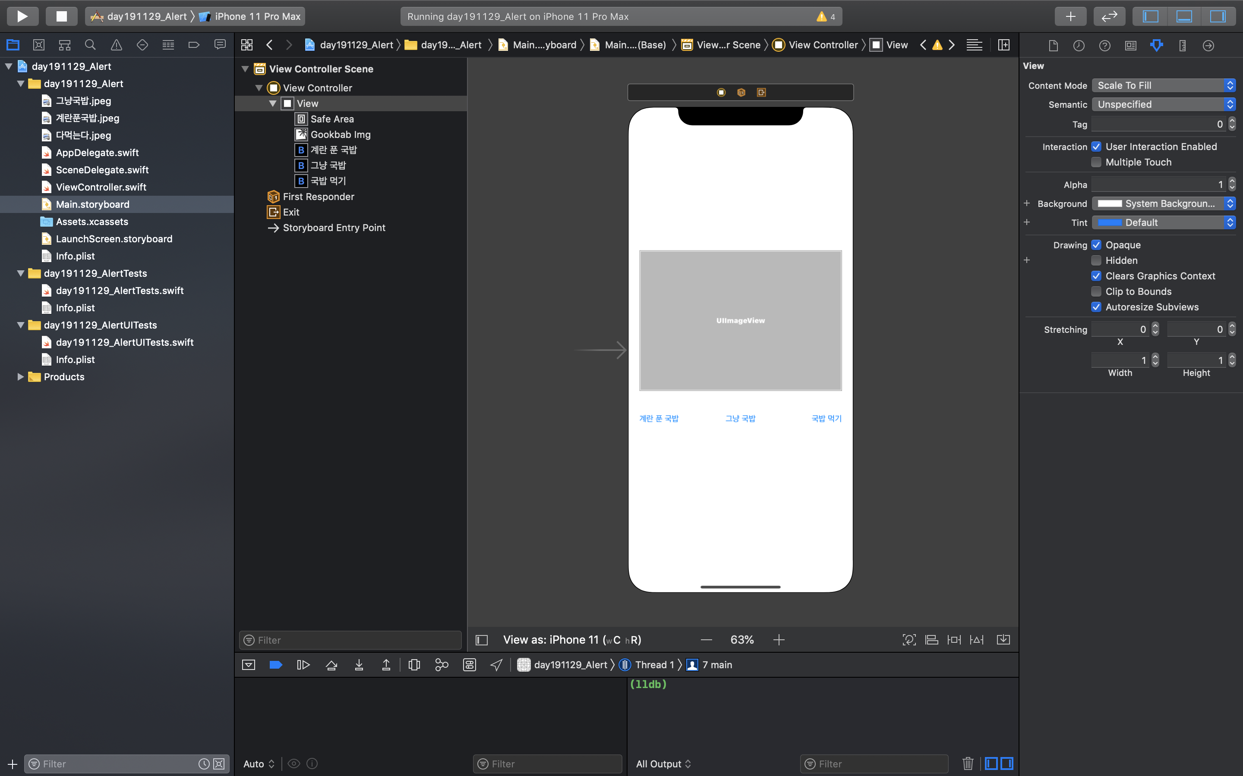Viewport: 1243px width, 776px height.
Task: Open the Size inspector ruler icon
Action: [x=1183, y=46]
